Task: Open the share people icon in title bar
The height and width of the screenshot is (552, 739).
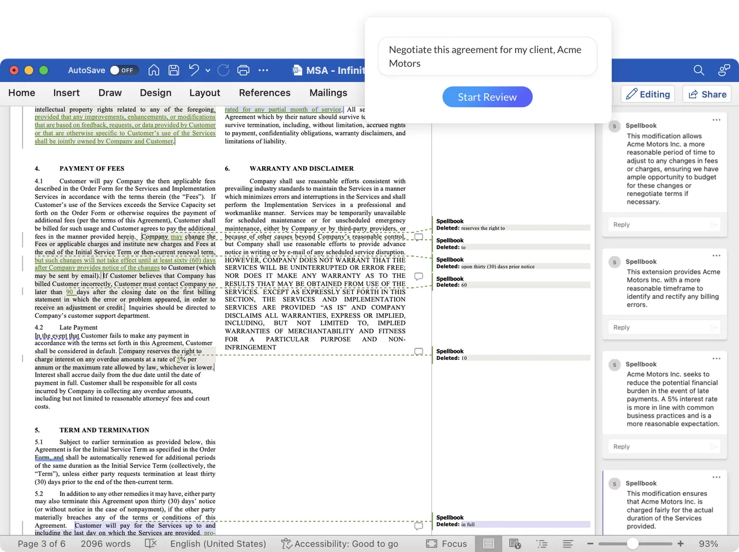Action: [x=723, y=70]
